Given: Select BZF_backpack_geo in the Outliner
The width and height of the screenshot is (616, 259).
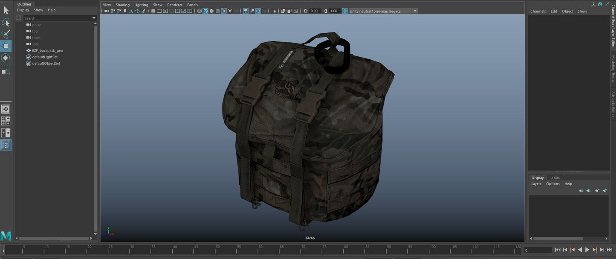Looking at the screenshot, I should tap(47, 50).
